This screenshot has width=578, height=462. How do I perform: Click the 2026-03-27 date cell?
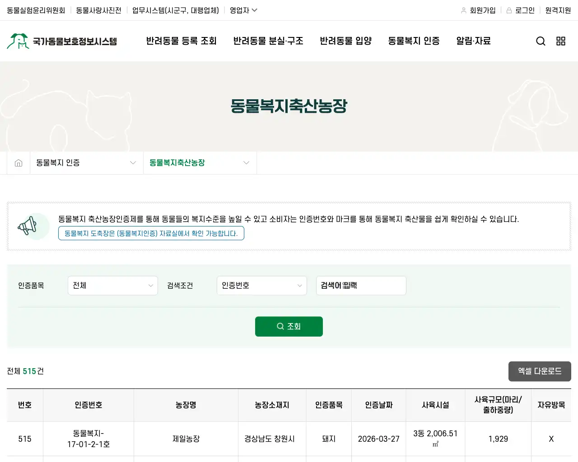pyautogui.click(x=379, y=439)
